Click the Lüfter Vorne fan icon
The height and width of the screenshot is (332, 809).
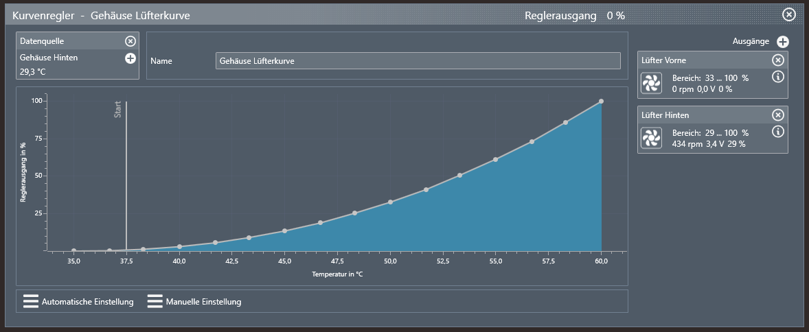click(x=651, y=84)
